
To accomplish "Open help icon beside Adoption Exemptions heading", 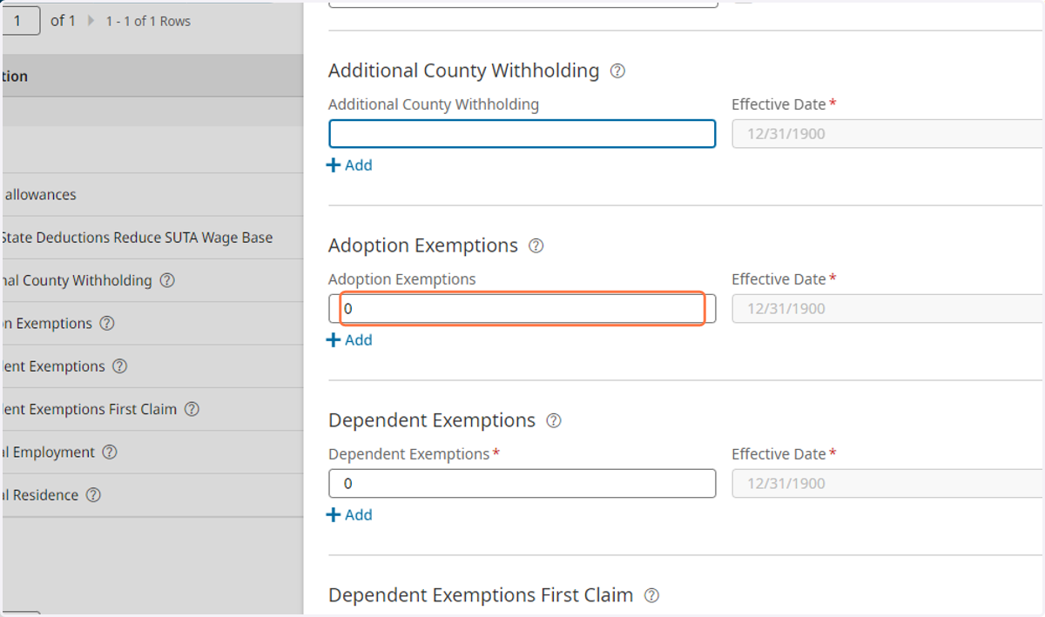I will [536, 246].
